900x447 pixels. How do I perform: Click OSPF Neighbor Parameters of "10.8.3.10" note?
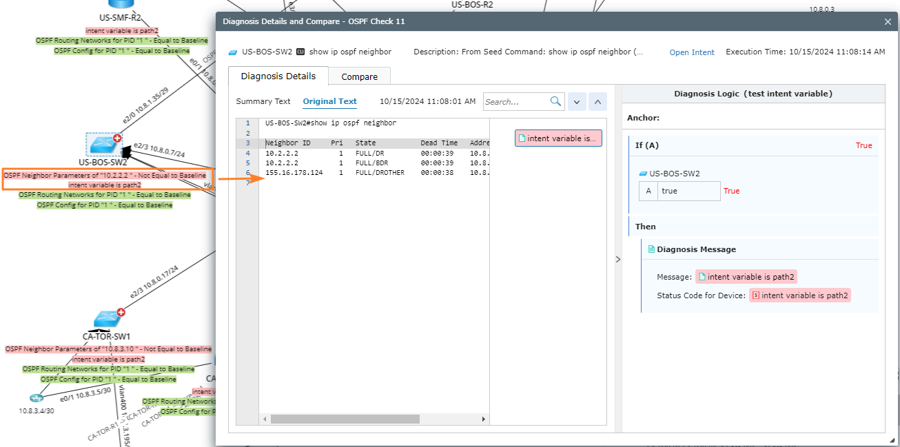point(108,349)
